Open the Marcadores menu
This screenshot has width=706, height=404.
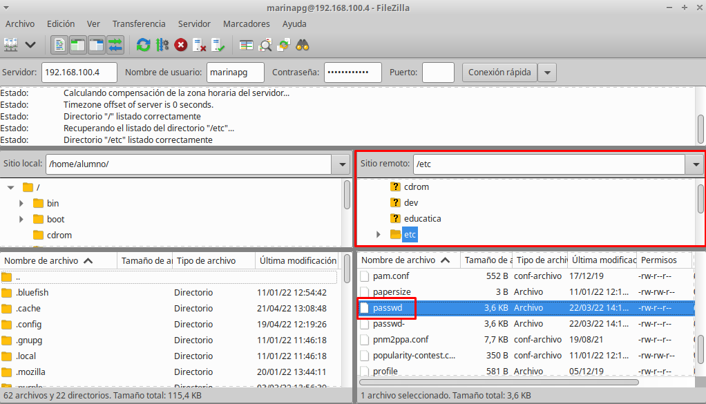tap(247, 24)
